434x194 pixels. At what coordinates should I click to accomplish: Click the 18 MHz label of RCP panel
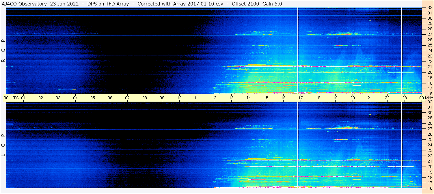tap(430, 83)
